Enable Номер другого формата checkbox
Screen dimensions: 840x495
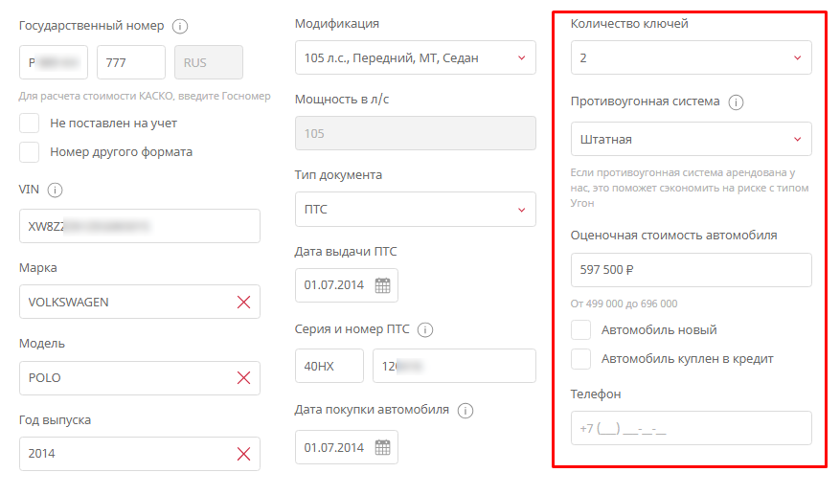pyautogui.click(x=30, y=152)
